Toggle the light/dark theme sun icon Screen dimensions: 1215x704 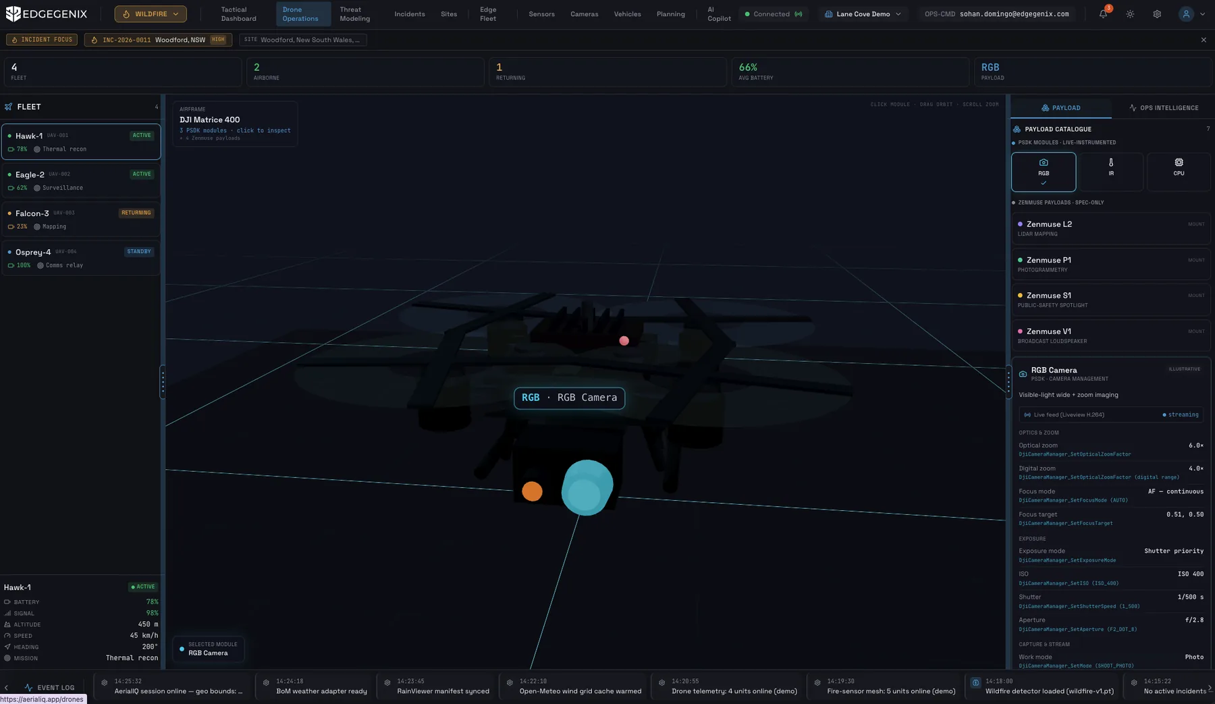pyautogui.click(x=1130, y=14)
